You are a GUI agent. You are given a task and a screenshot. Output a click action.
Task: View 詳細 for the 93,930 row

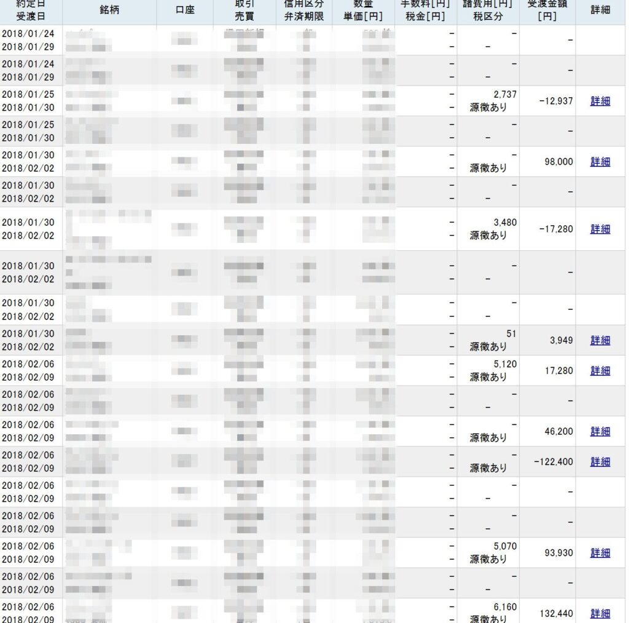coord(600,553)
